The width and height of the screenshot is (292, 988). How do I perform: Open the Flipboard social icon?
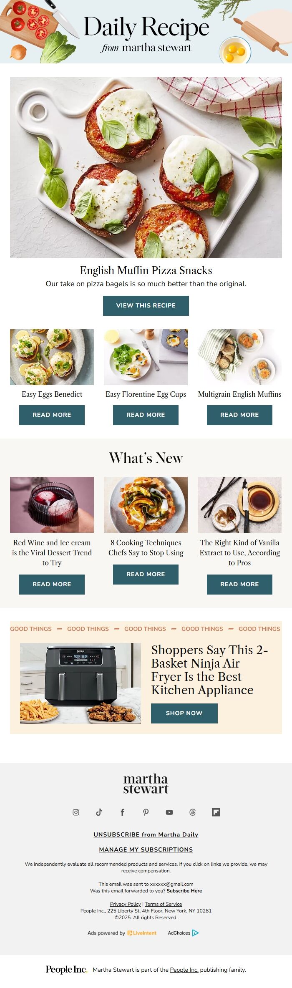click(216, 812)
